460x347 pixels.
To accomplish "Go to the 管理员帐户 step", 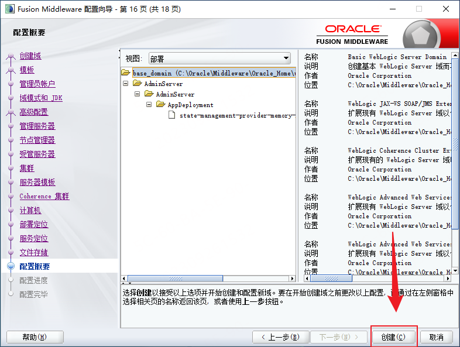I will click(37, 84).
